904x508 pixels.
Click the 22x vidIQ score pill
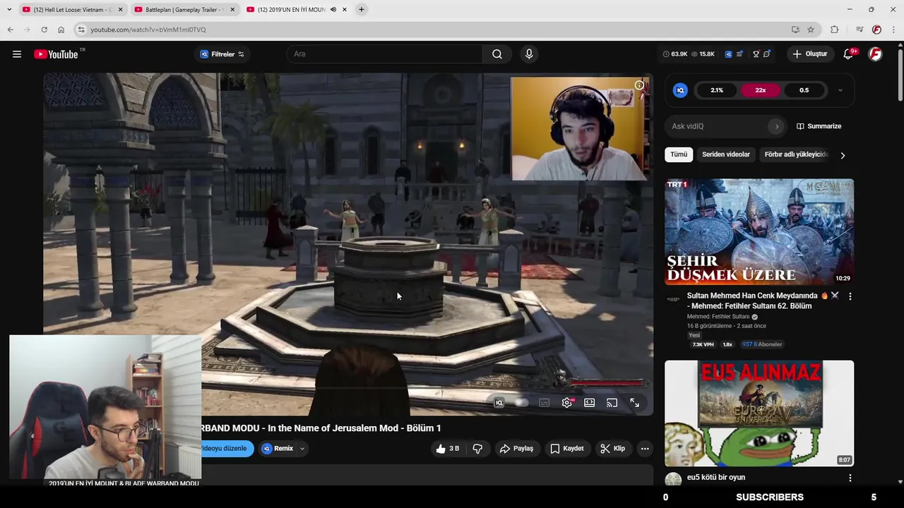[x=761, y=90]
